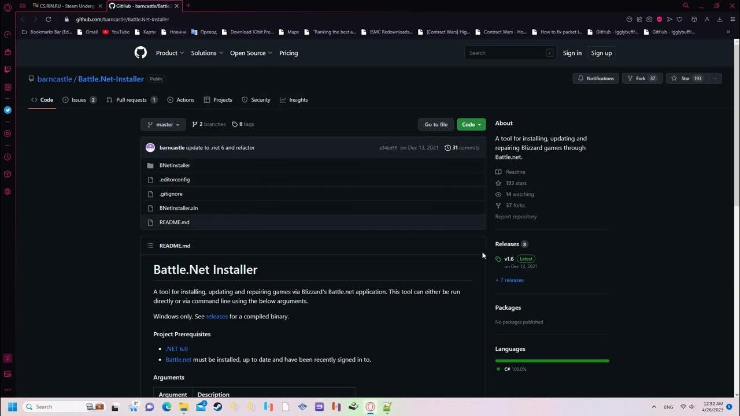The height and width of the screenshot is (416, 740).
Task: Open the sidebar settings gear icon
Action: 8,192
